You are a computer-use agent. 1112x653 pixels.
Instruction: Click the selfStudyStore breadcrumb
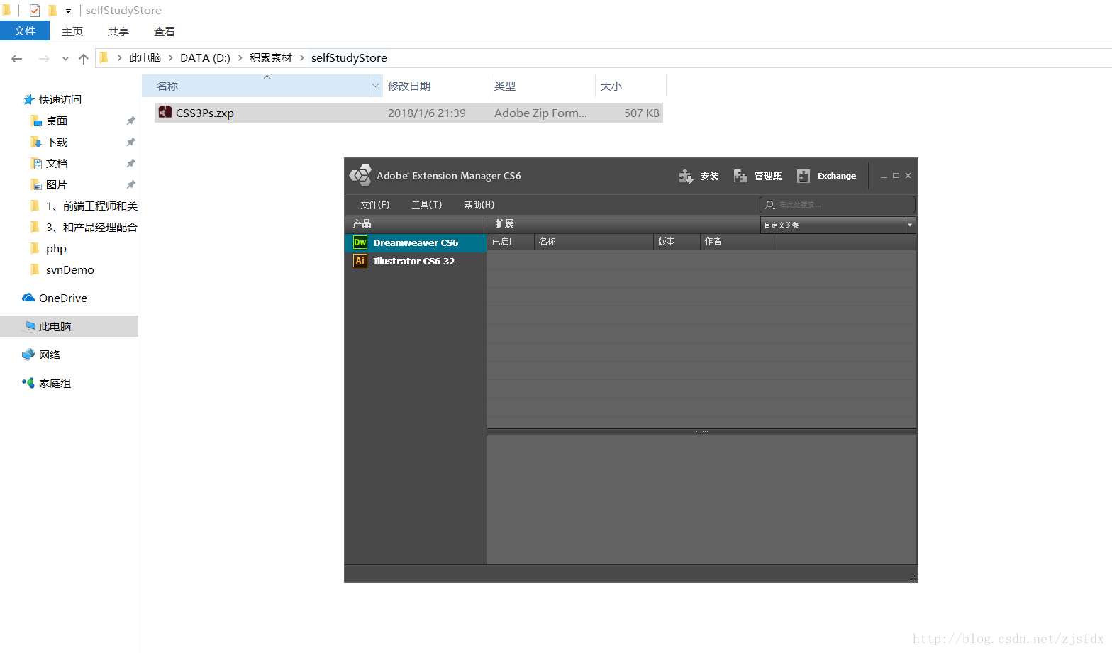tap(349, 58)
